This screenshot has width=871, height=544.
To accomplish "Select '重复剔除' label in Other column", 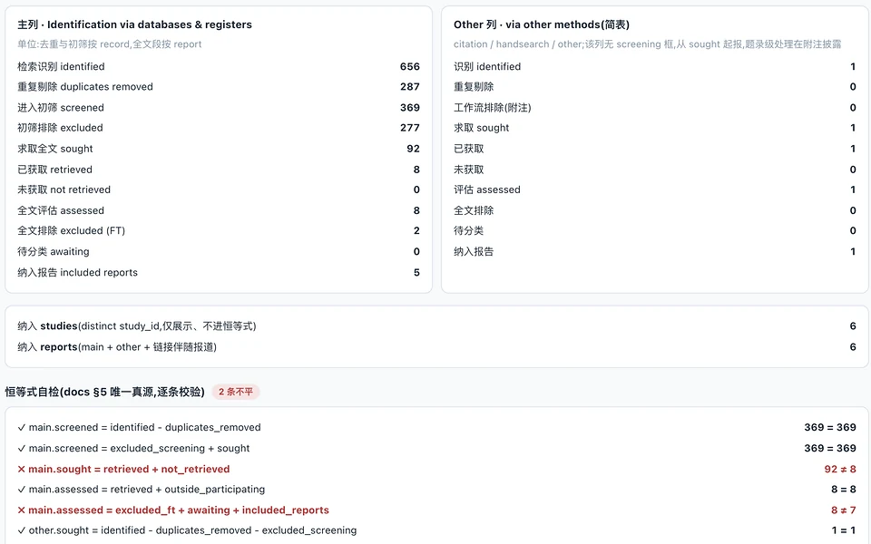I will coord(474,87).
